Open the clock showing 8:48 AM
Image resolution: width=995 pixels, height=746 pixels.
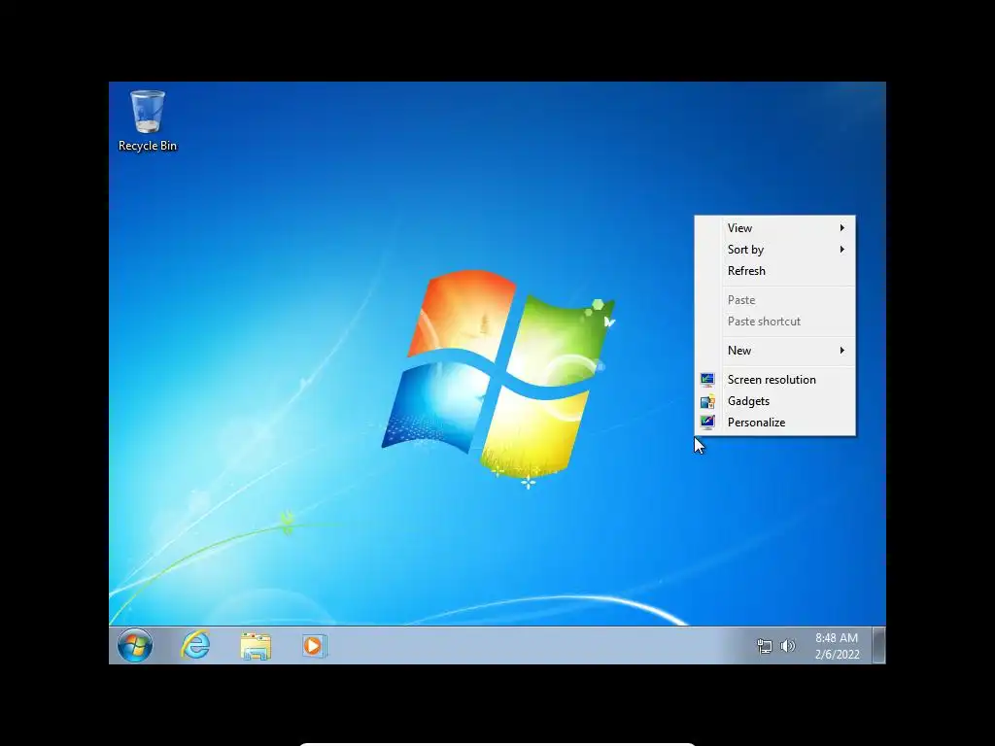point(837,646)
